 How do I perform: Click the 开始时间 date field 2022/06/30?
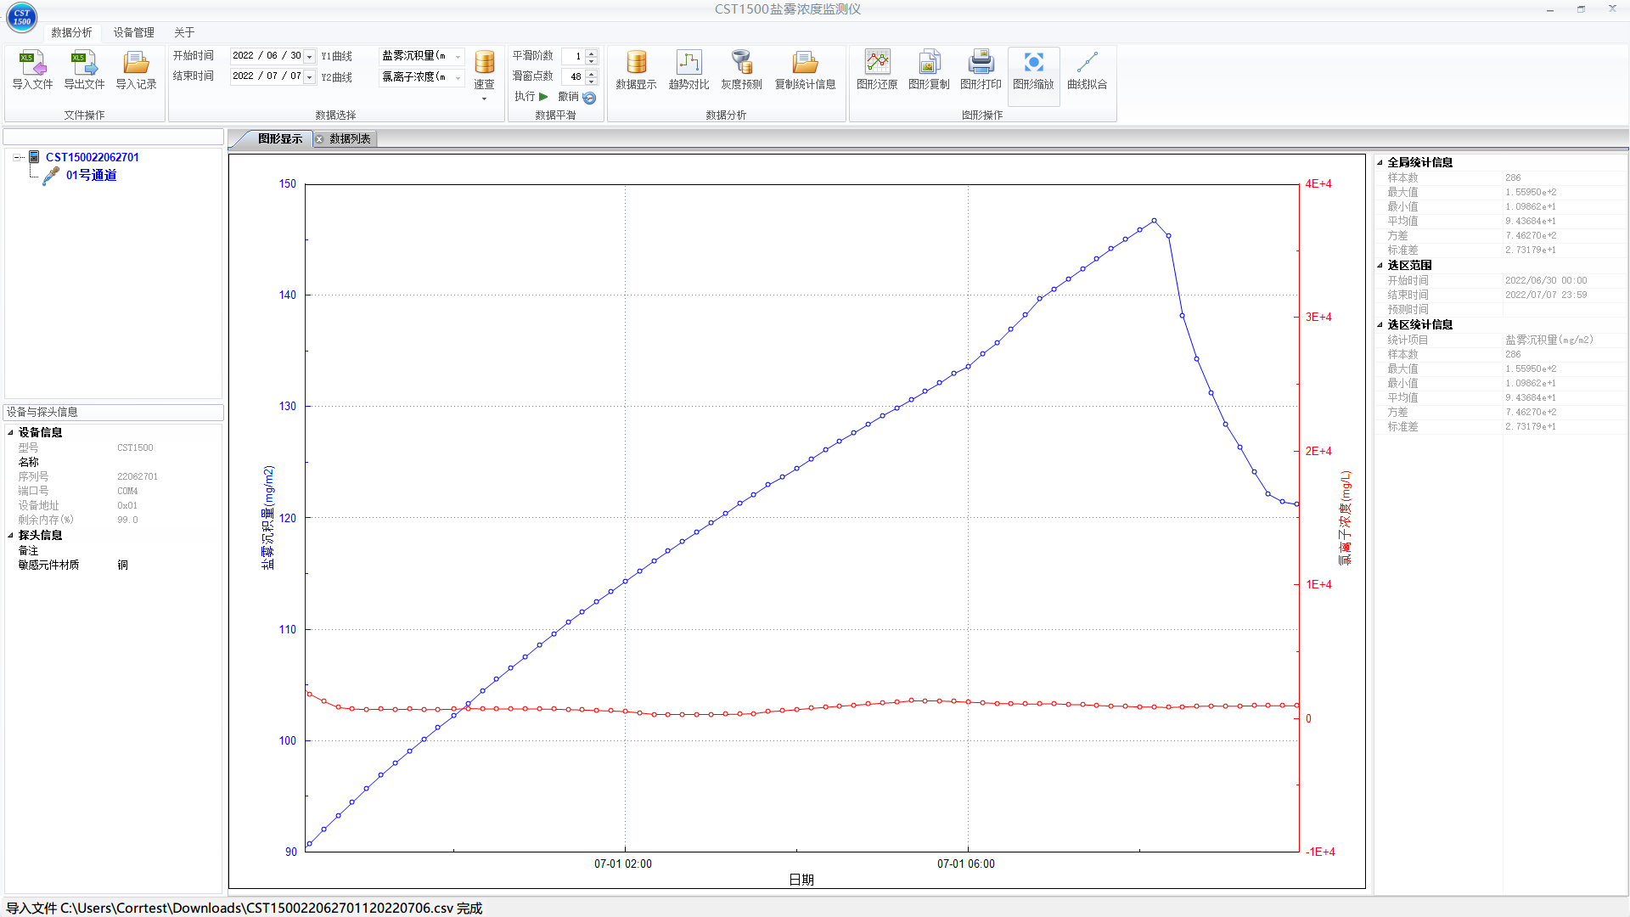[267, 56]
